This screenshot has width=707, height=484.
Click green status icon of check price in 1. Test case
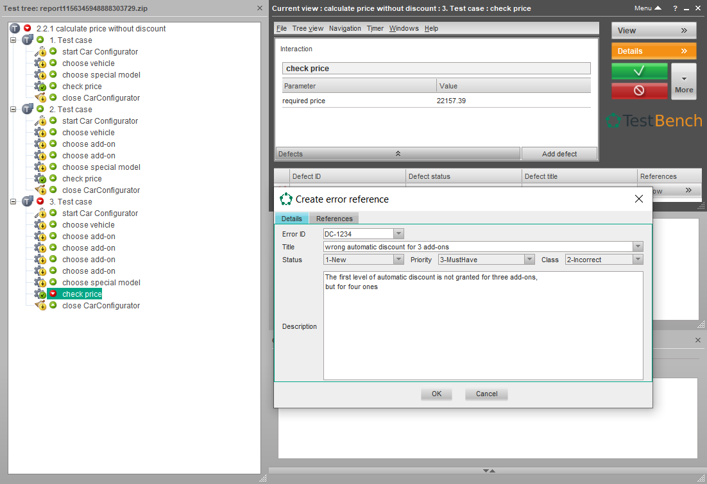[53, 86]
